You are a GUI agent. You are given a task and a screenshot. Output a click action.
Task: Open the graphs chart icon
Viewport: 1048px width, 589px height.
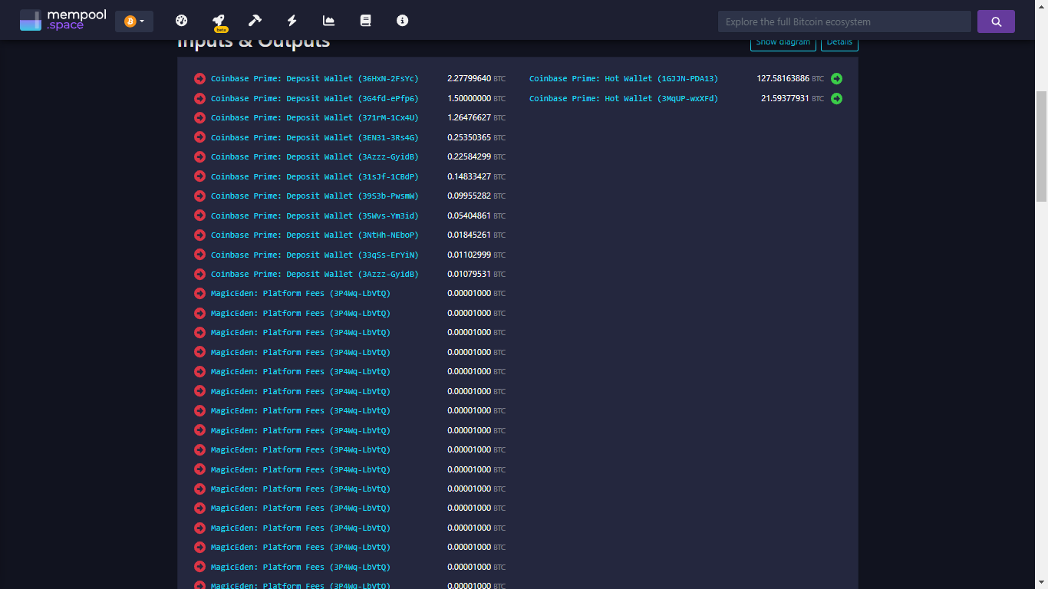[x=328, y=21]
